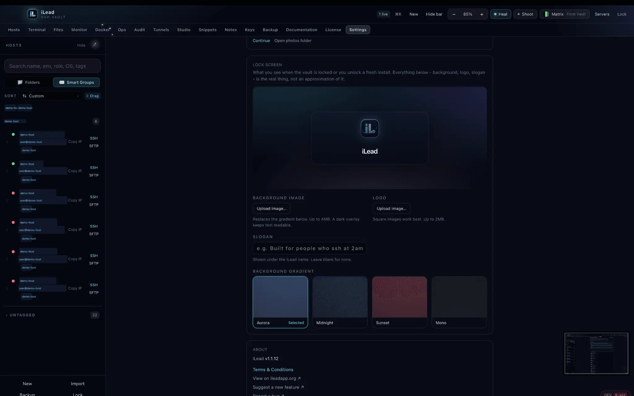Click the Smart Groups tag icon
The height and width of the screenshot is (396, 634).
[62, 82]
